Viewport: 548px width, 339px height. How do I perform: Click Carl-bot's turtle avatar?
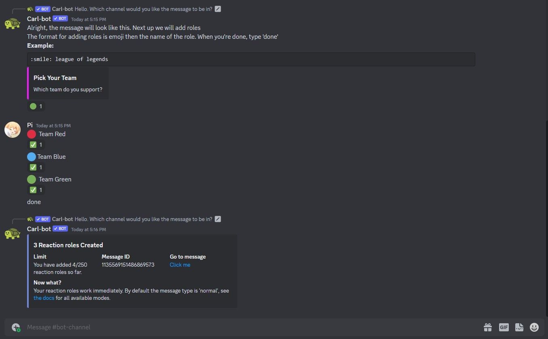(x=12, y=23)
